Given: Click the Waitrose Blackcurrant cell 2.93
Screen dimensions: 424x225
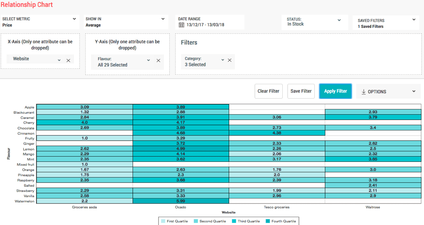Looking at the screenshot, I should 373,112.
